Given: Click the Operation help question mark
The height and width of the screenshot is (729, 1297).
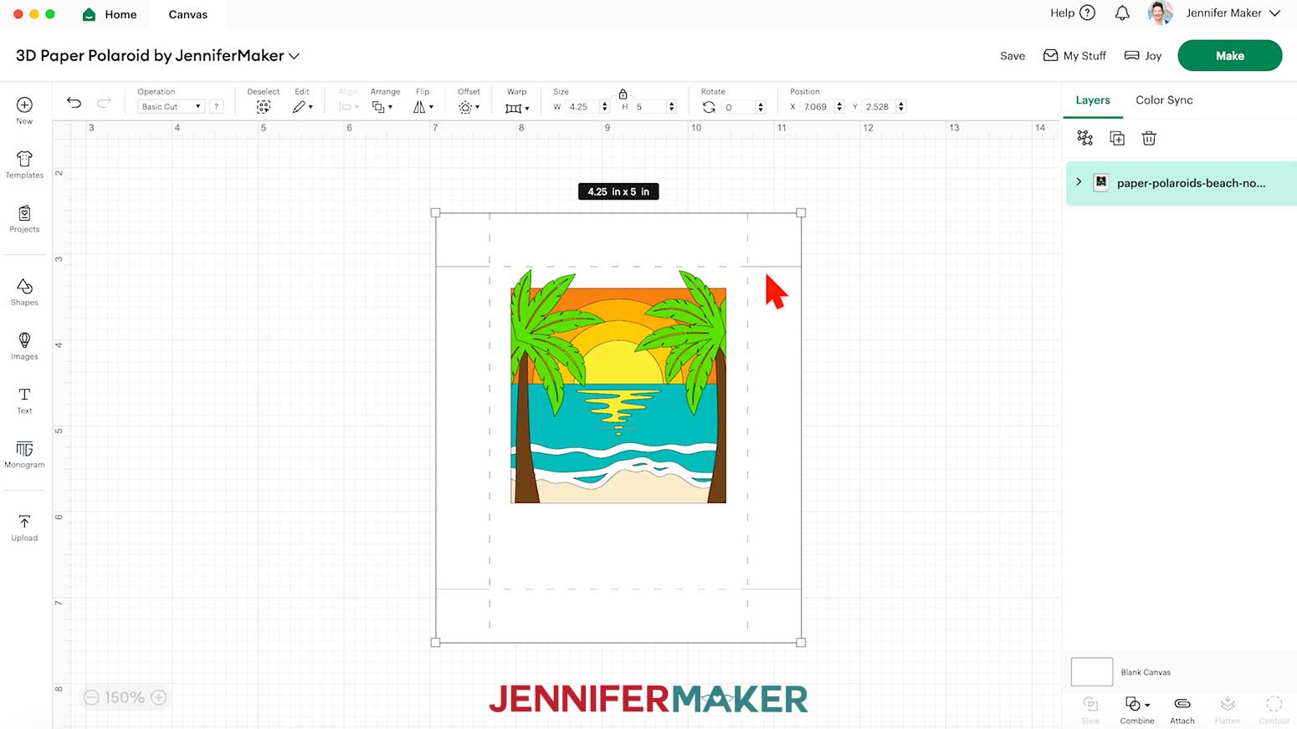Looking at the screenshot, I should click(217, 107).
